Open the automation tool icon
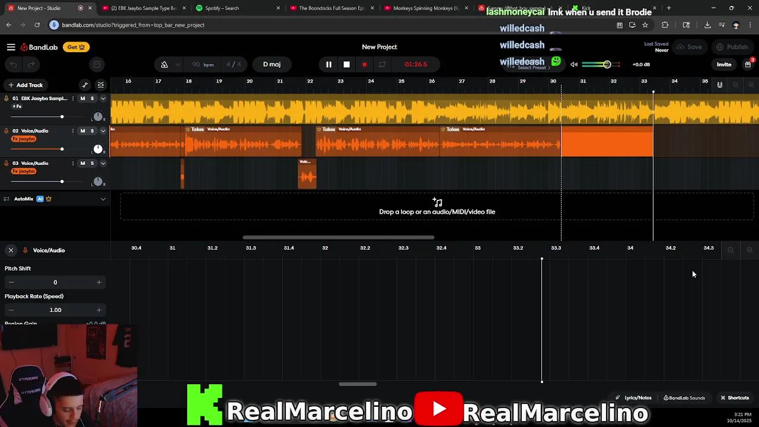The width and height of the screenshot is (759, 427). [85, 85]
